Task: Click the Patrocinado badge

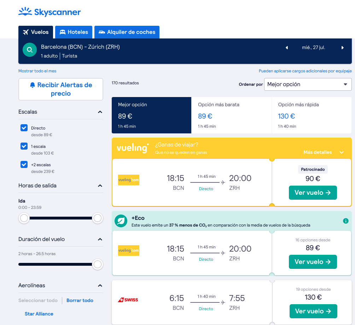Action: [x=313, y=169]
